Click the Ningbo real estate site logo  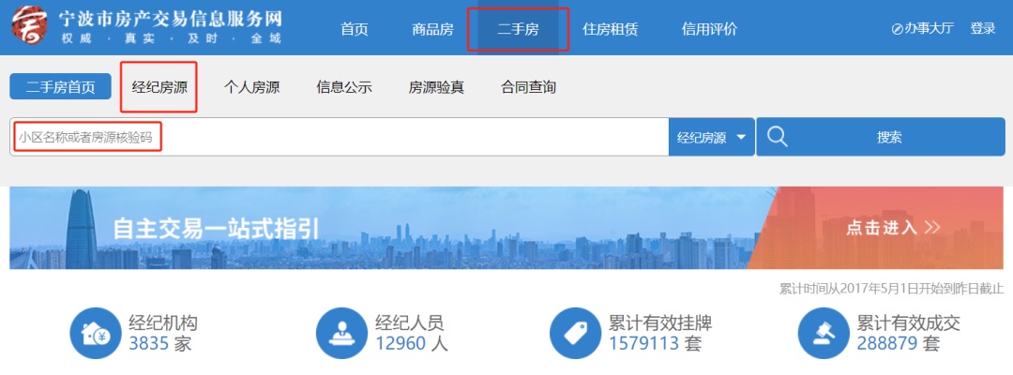(29, 25)
